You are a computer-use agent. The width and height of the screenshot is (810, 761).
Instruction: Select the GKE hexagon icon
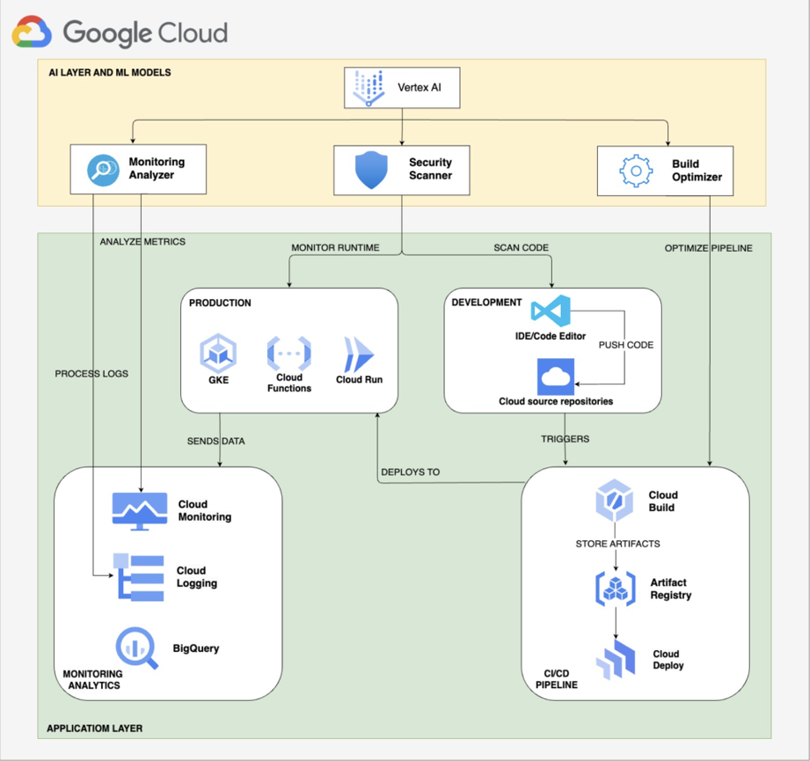coord(218,354)
